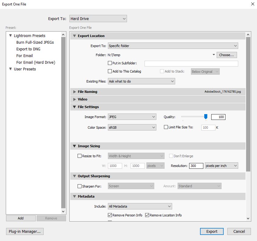Click the settings panel scroll-down arrow
The width and height of the screenshot is (257, 241).
pyautogui.click(x=248, y=218)
